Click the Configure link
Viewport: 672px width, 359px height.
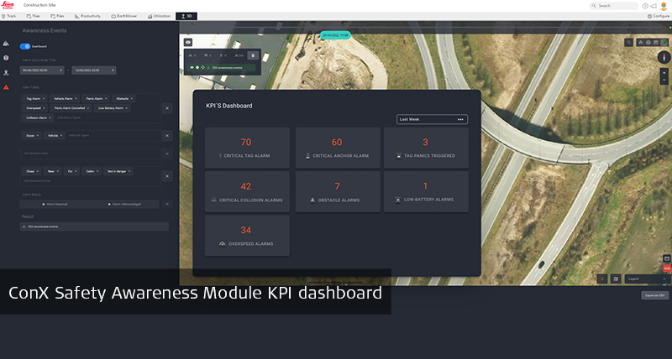(x=659, y=16)
